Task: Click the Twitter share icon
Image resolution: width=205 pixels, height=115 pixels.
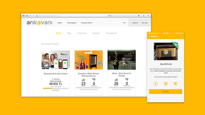Action: pyautogui.click(x=165, y=84)
